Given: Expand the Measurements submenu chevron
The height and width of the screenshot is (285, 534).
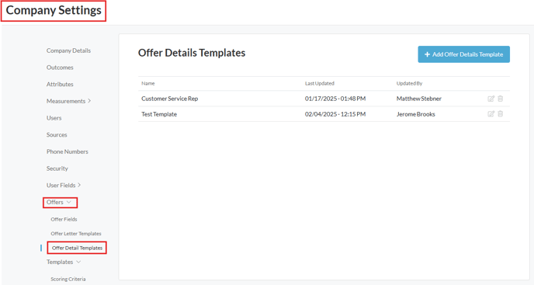Looking at the screenshot, I should pyautogui.click(x=89, y=101).
